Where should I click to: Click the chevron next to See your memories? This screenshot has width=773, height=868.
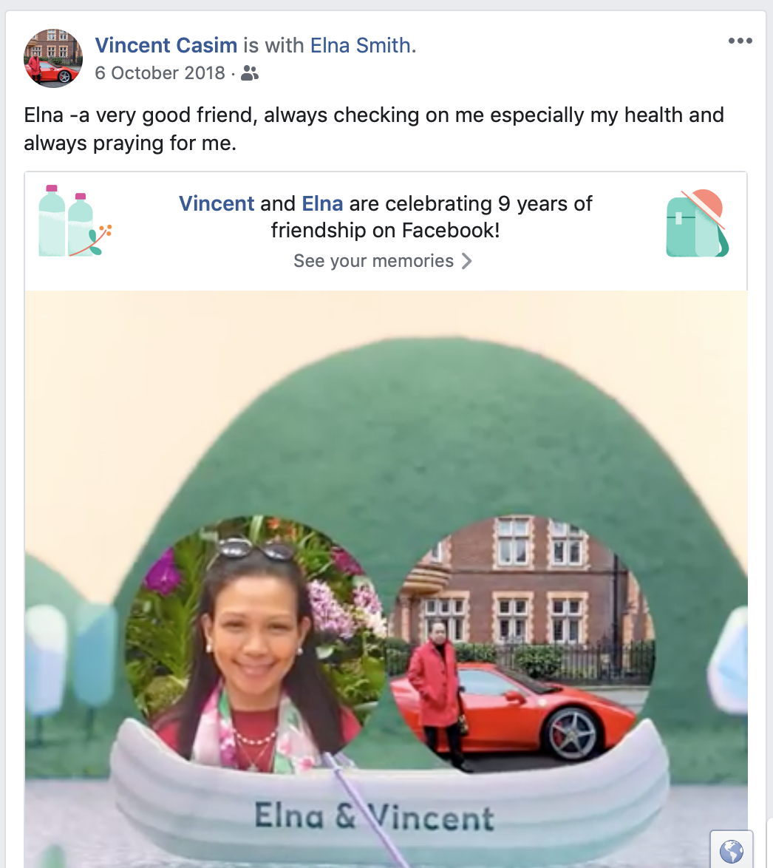pyautogui.click(x=466, y=261)
